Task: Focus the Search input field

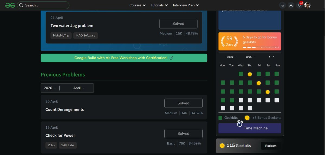Action: (x=43, y=5)
